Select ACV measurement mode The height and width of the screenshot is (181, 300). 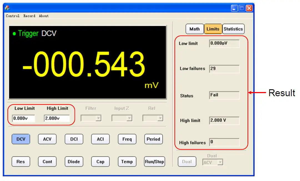click(x=47, y=139)
